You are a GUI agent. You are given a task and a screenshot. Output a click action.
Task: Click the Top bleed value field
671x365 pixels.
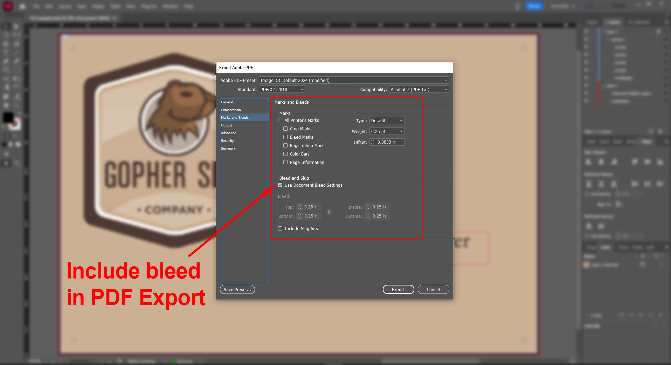click(312, 207)
